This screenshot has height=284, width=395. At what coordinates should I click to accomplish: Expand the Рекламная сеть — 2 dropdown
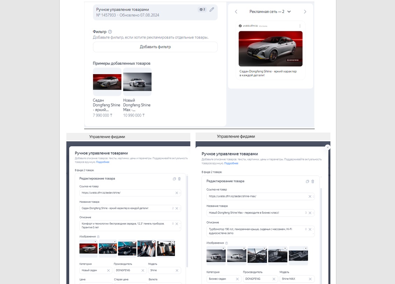point(270,12)
